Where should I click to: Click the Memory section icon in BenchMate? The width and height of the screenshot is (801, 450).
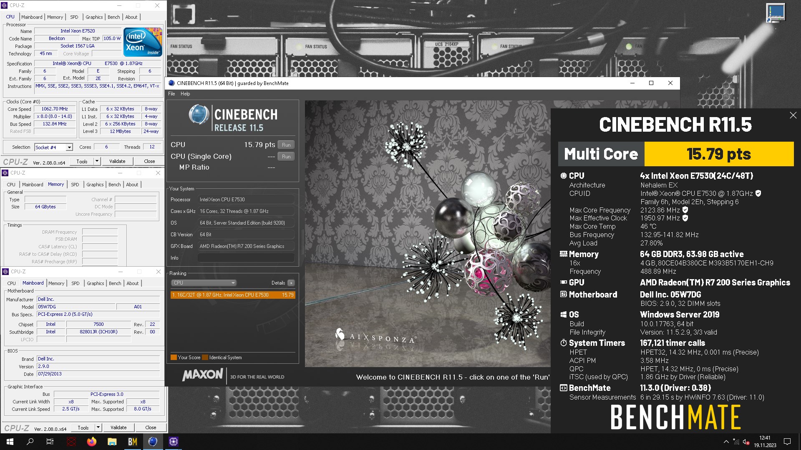(564, 254)
